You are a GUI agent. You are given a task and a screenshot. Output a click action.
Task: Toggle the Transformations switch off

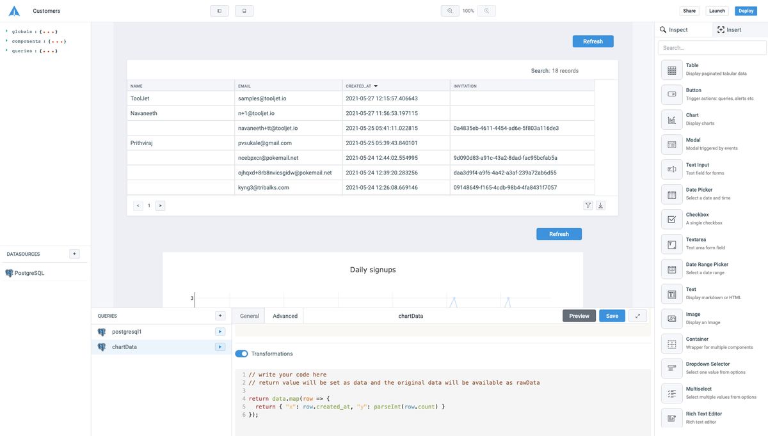coord(241,354)
